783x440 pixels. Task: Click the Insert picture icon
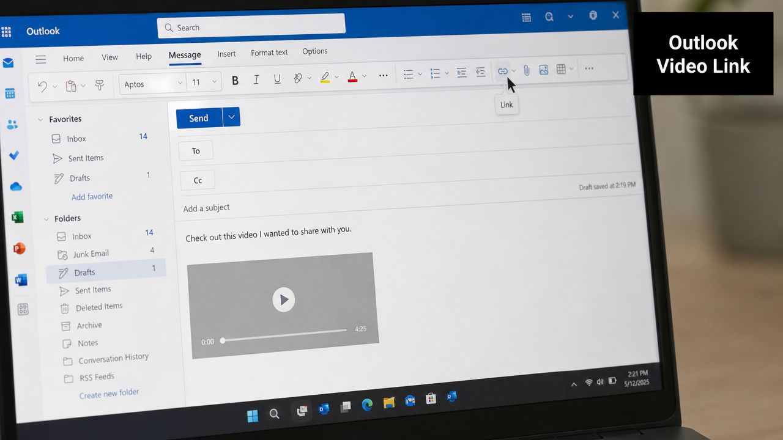[x=543, y=70]
